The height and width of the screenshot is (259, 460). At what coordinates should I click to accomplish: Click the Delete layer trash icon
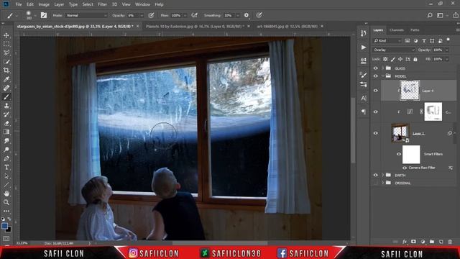click(x=450, y=242)
